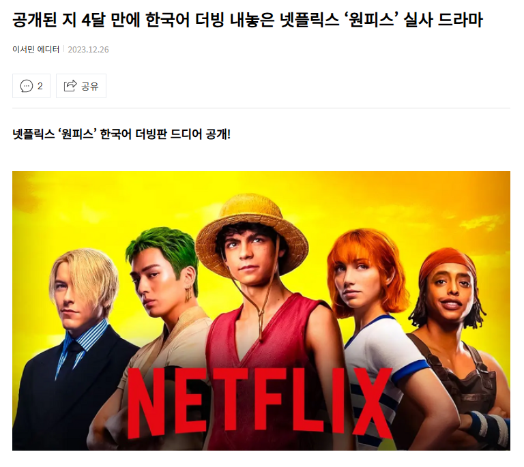524x467 pixels.
Task: Select the bold subheading 한국어 더빙판 드디어 공개
Action: pos(121,134)
